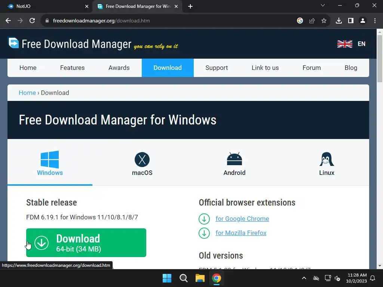383x287 pixels.
Task: Click download arrow icon beside Google Chrome
Action: 204,219
